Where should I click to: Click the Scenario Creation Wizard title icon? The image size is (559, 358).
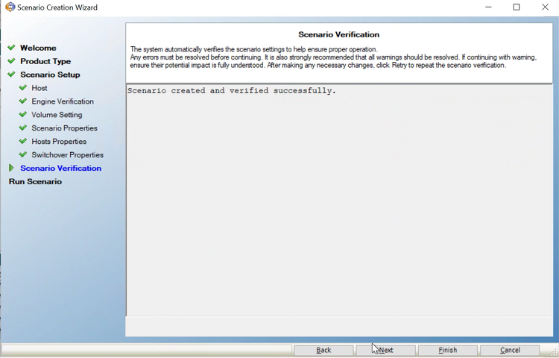(x=10, y=7)
